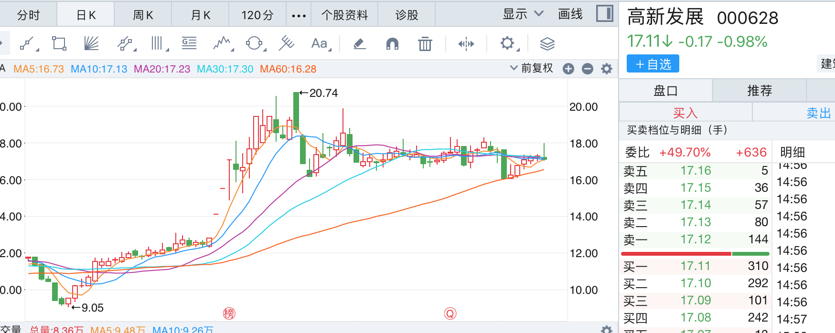Select the text annotation tool
The width and height of the screenshot is (835, 333).
coord(320,44)
